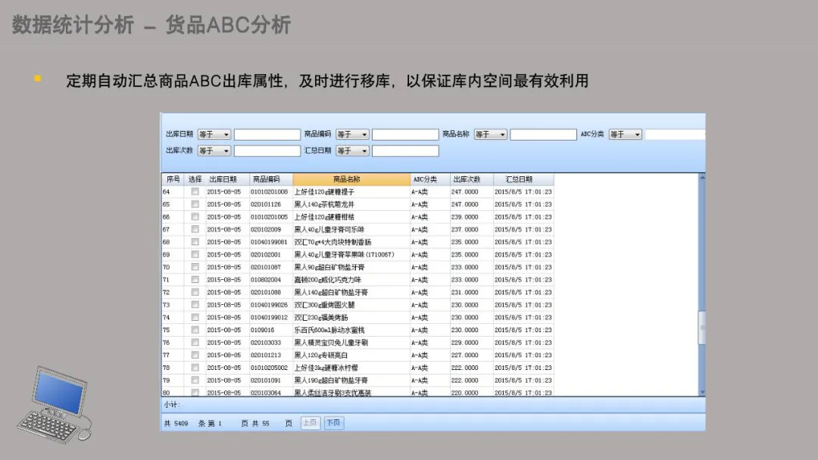Viewport: 818px width, 460px height.
Task: Click the ABC分类 filter input field
Action: pyautogui.click(x=675, y=135)
